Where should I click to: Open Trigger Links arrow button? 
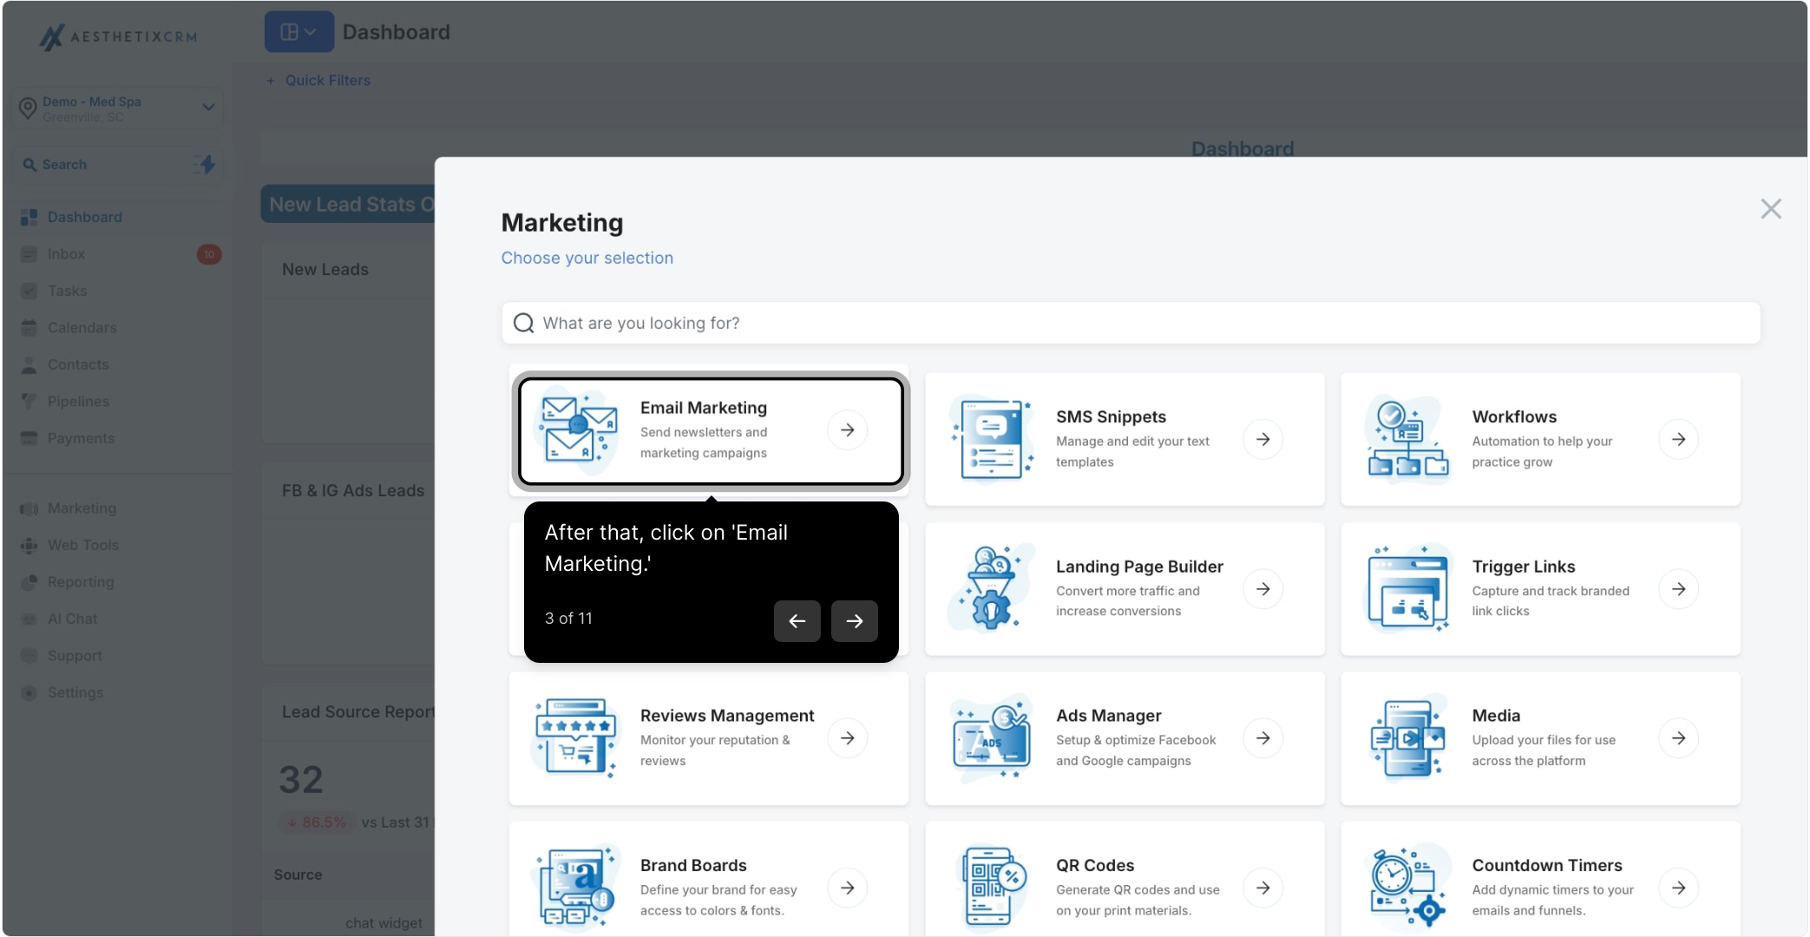[x=1679, y=589]
